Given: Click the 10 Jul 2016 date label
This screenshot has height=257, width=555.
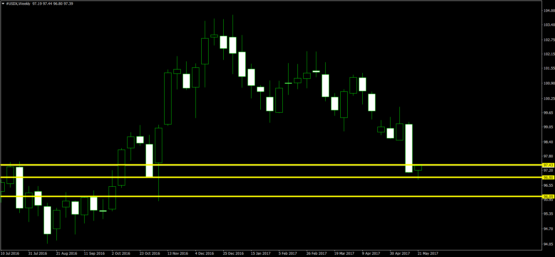Looking at the screenshot, I should 10,254.
